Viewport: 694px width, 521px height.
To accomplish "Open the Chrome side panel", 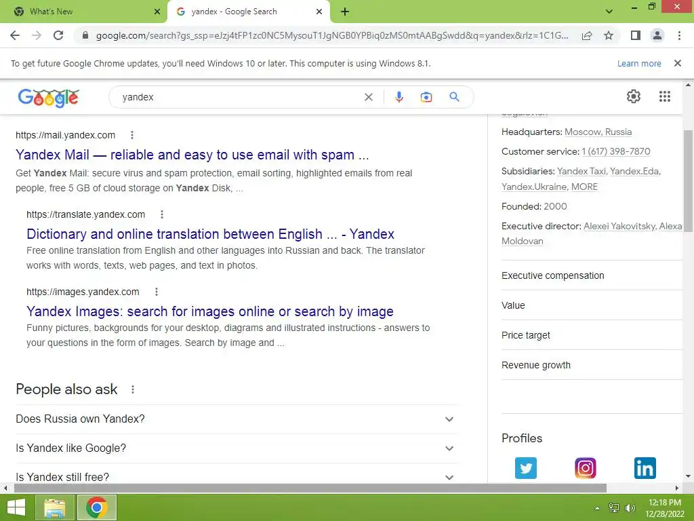I will (x=636, y=35).
